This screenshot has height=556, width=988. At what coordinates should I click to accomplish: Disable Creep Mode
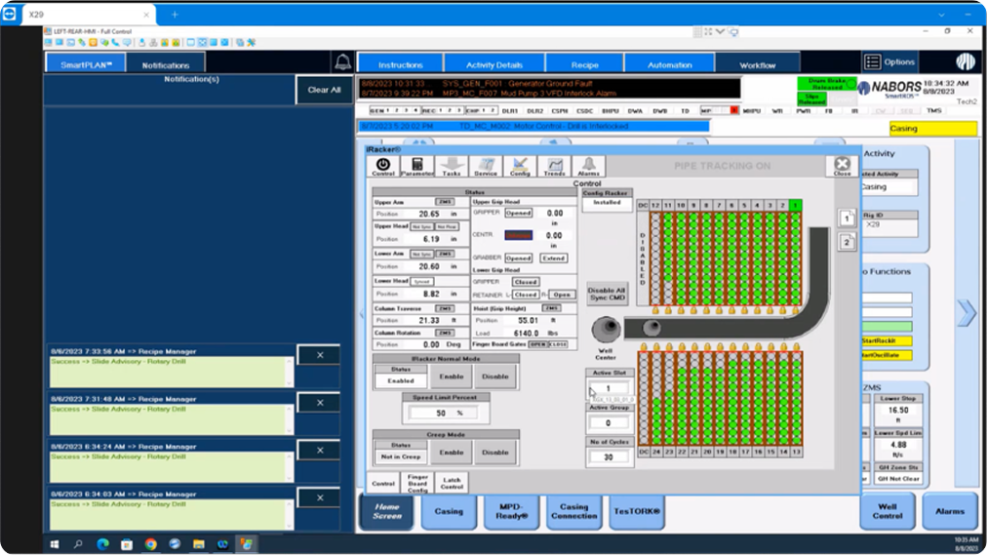tap(495, 453)
